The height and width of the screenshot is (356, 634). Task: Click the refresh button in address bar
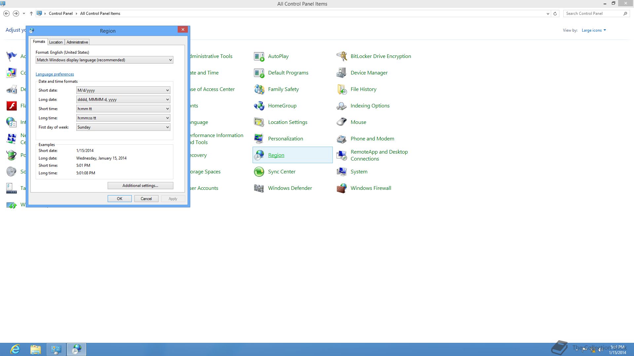555,14
